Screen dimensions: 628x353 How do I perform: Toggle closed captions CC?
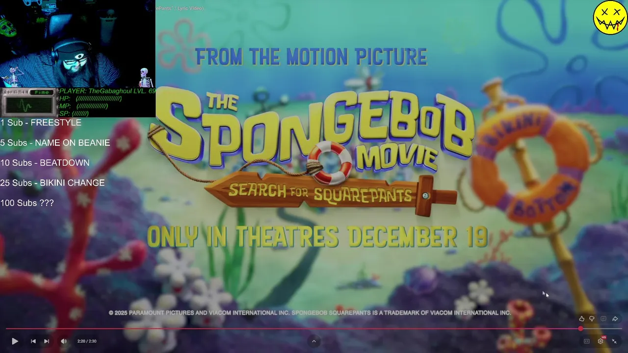point(586,341)
